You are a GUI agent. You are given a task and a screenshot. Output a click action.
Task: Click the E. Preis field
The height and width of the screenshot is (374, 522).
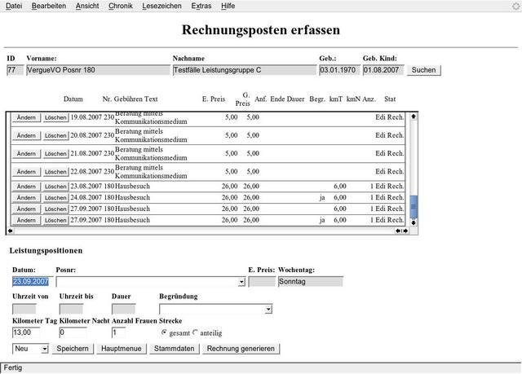[x=262, y=282]
